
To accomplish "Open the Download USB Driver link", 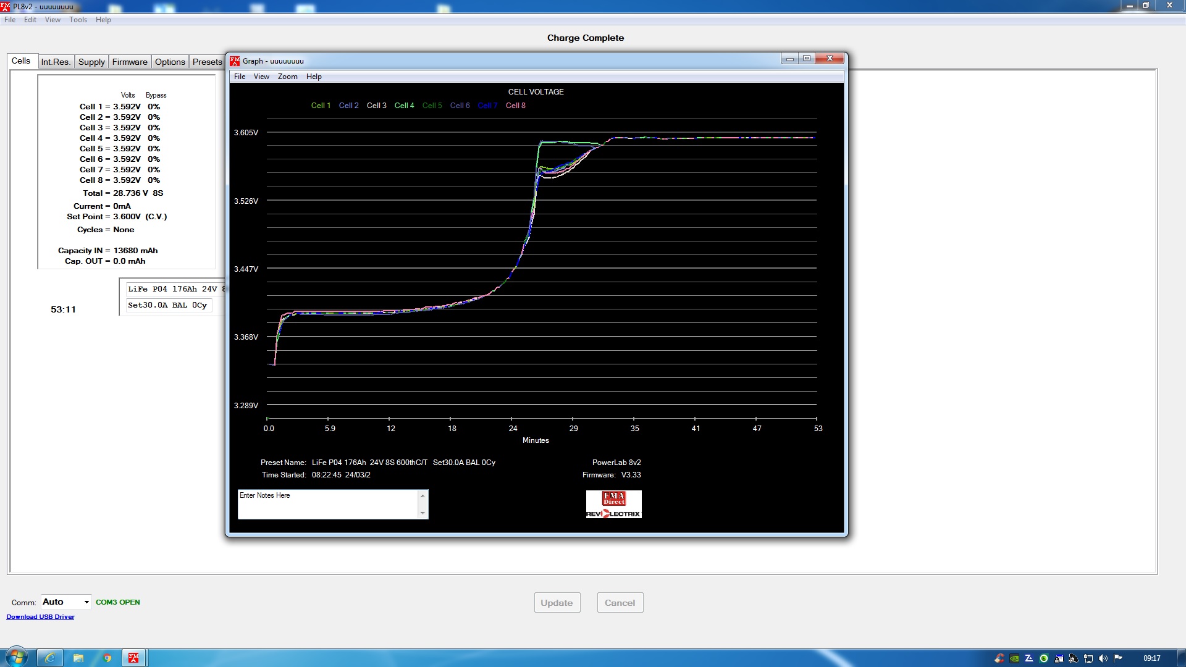I will [40, 617].
